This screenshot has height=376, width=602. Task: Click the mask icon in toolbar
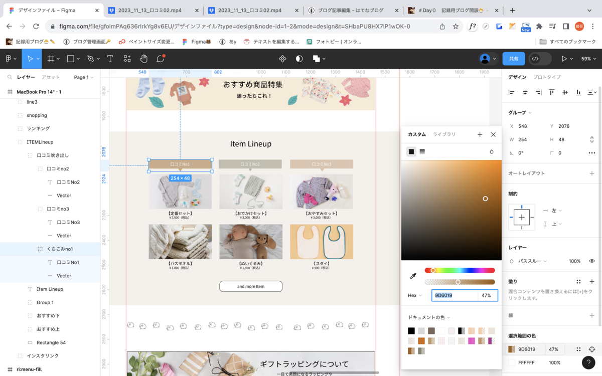(299, 59)
